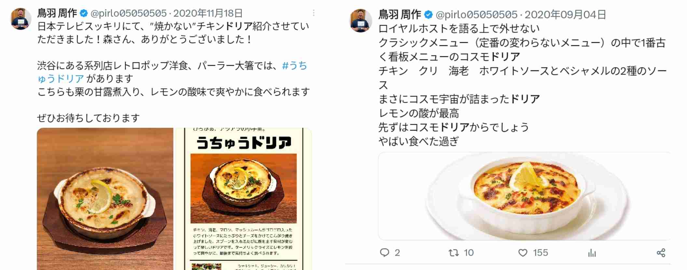Click verified badge on left tweet author
Image resolution: width=687 pixels, height=270 pixels.
tap(84, 13)
